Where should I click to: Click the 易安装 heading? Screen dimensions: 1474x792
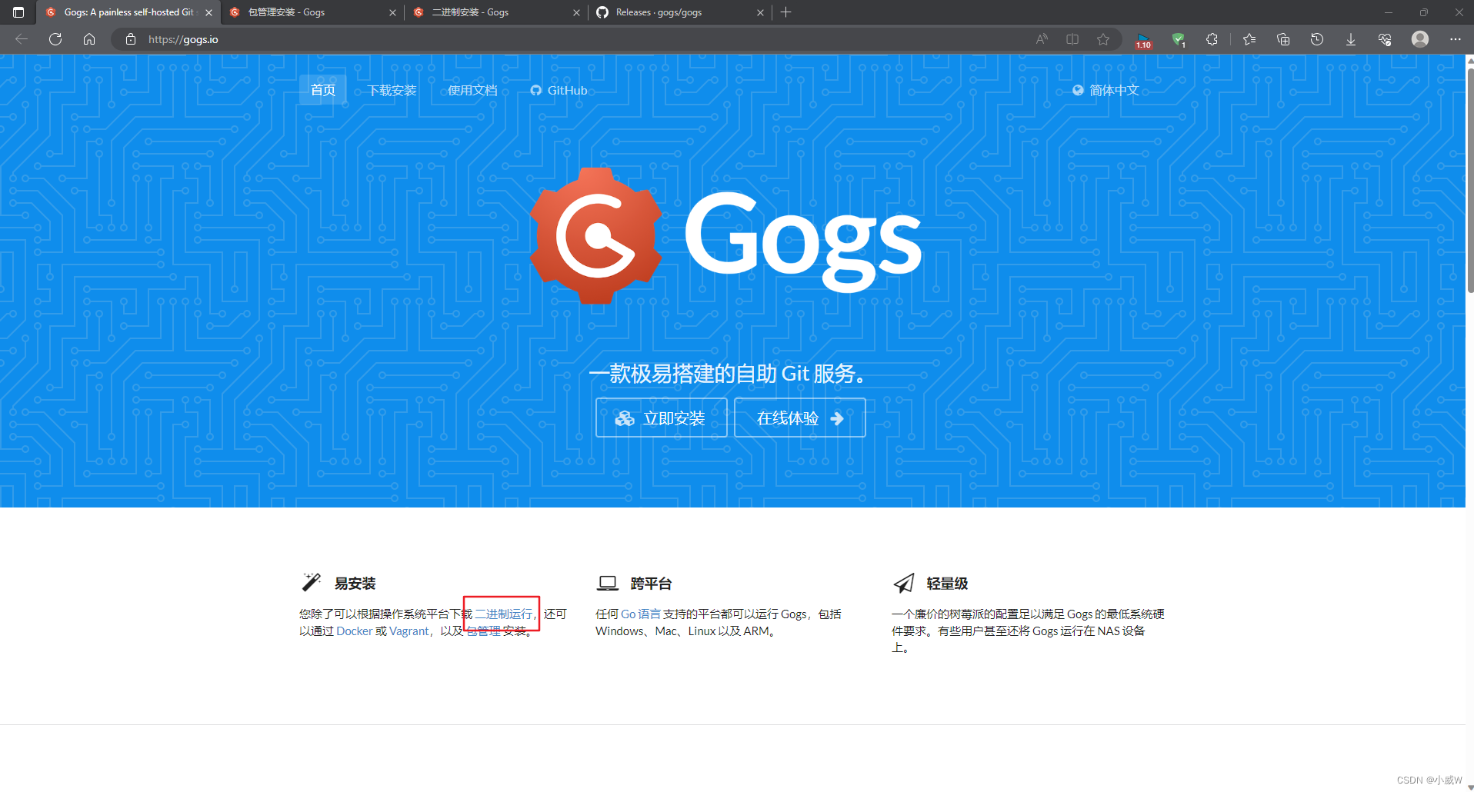point(355,584)
